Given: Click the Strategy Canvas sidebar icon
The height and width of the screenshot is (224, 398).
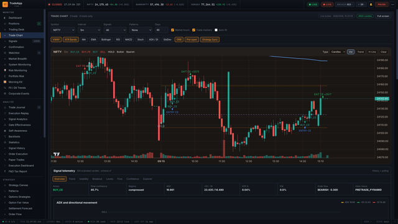Looking at the screenshot, I should point(5,185).
